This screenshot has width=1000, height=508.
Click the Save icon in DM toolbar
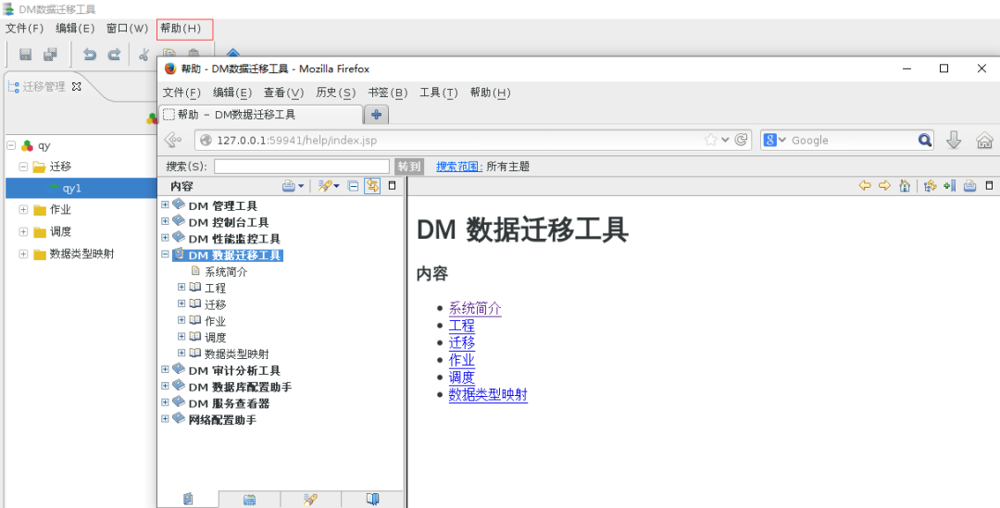[x=26, y=55]
